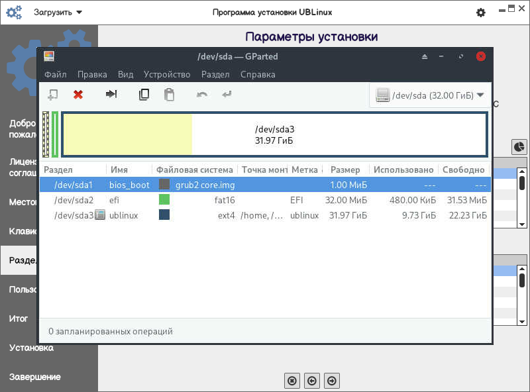This screenshot has width=530, height=392.
Task: Click the Undo last operation icon
Action: pyautogui.click(x=202, y=95)
